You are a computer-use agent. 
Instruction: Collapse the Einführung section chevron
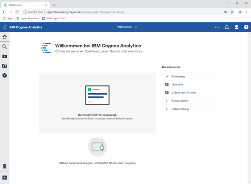(167, 77)
